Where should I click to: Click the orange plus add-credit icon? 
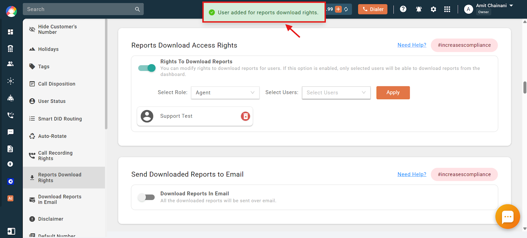[x=338, y=9]
